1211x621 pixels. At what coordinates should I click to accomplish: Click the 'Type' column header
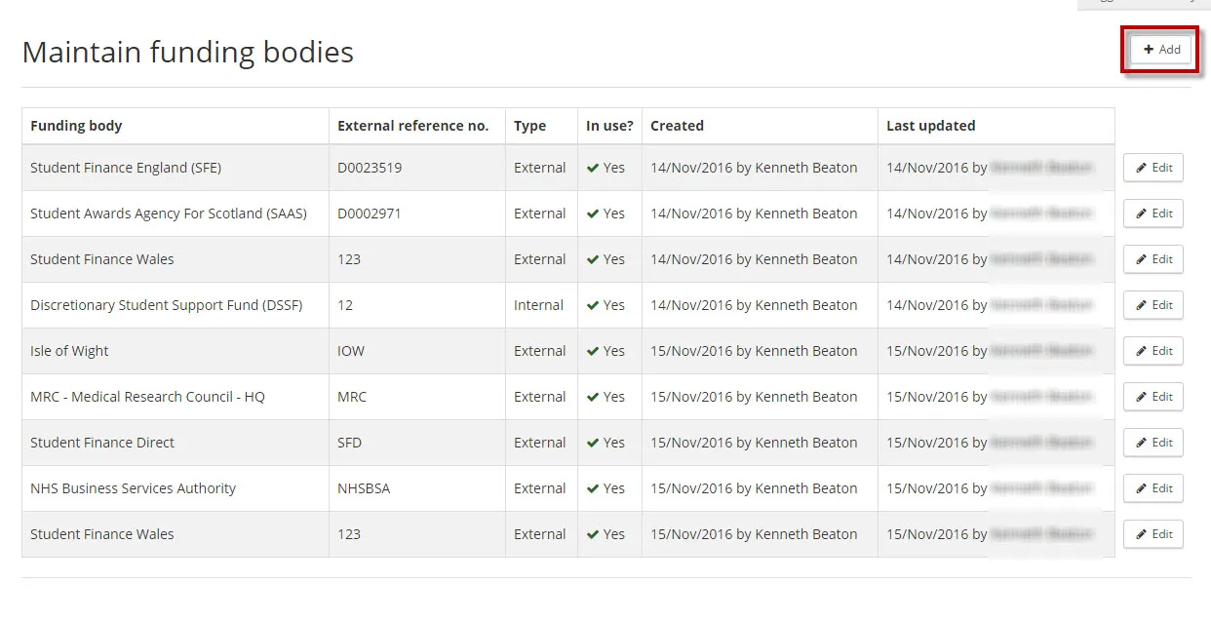tap(529, 126)
